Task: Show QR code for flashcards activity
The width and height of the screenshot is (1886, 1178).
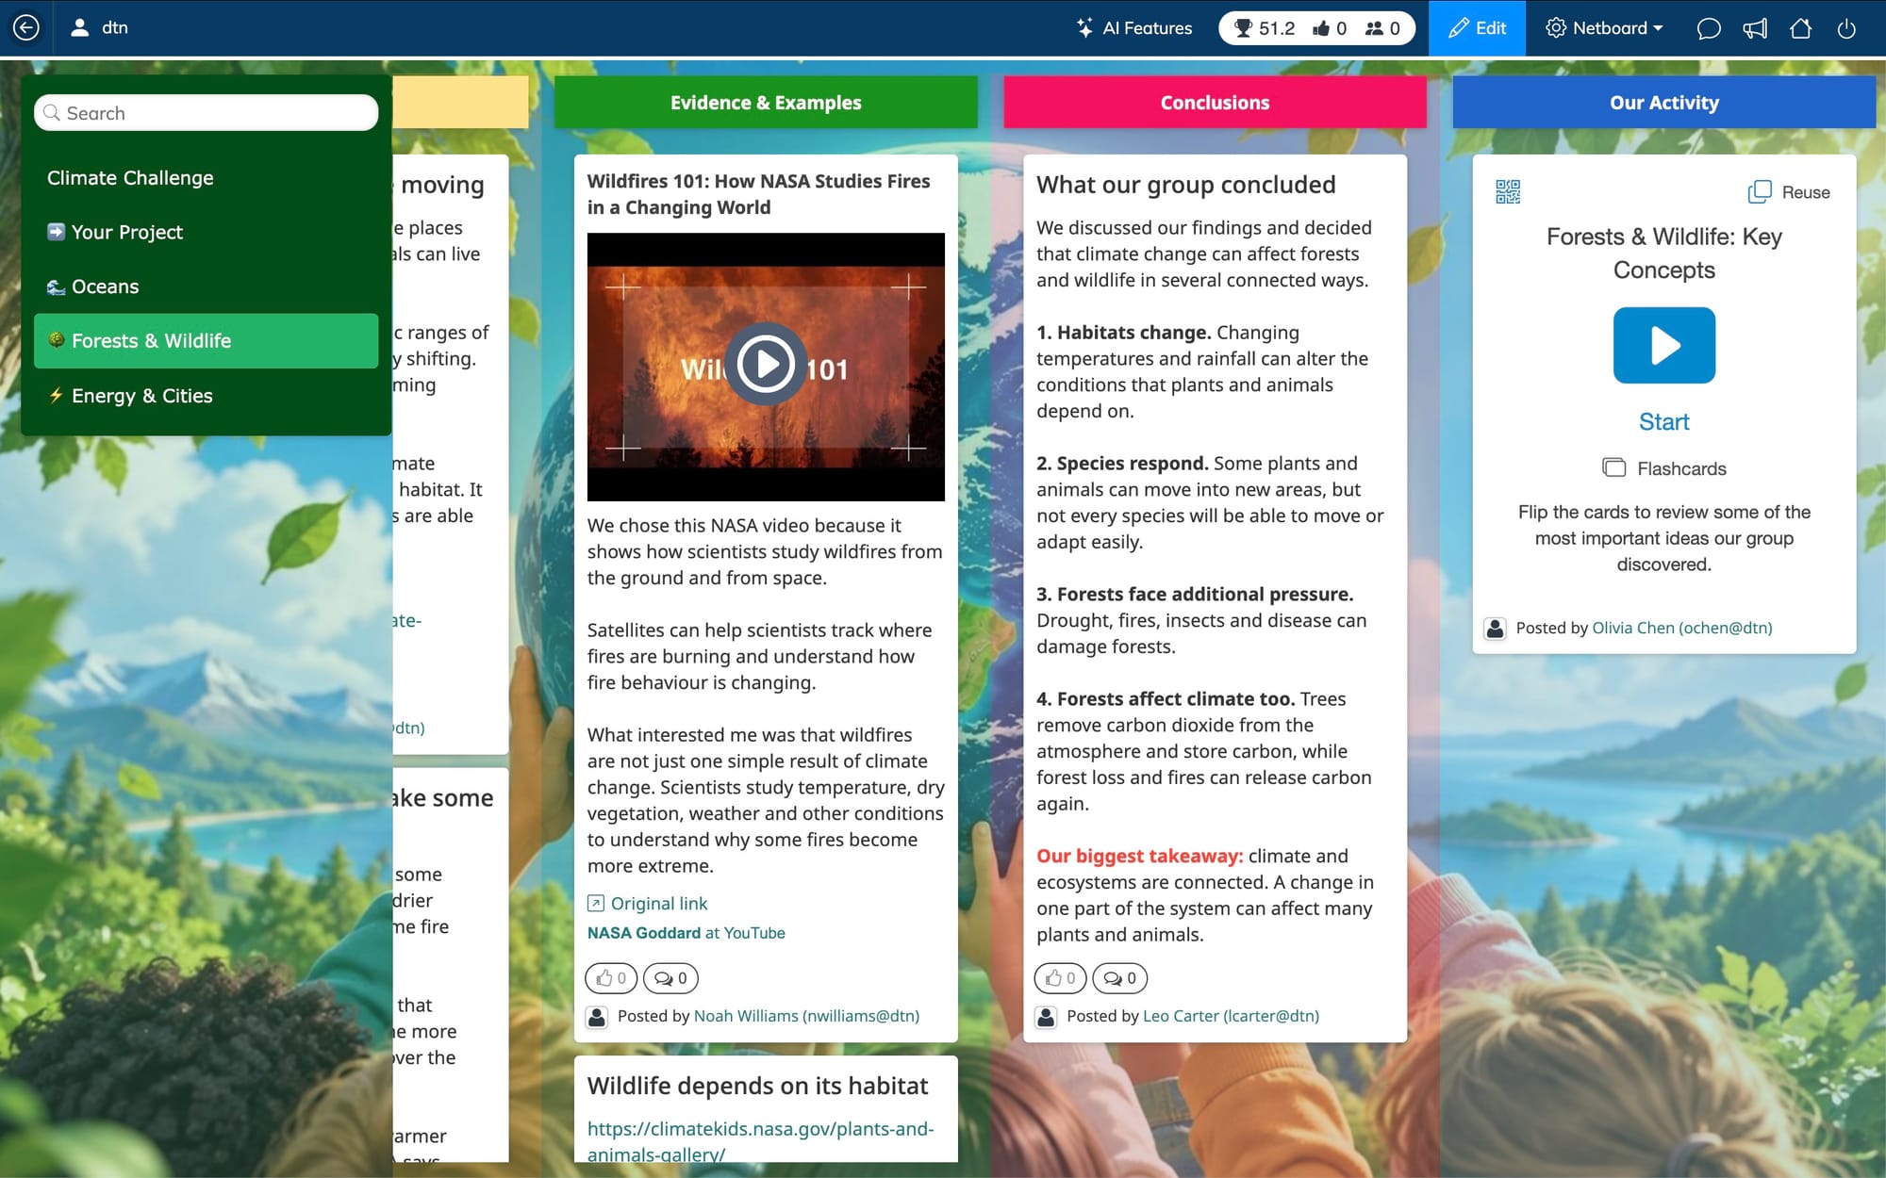Action: [1508, 192]
